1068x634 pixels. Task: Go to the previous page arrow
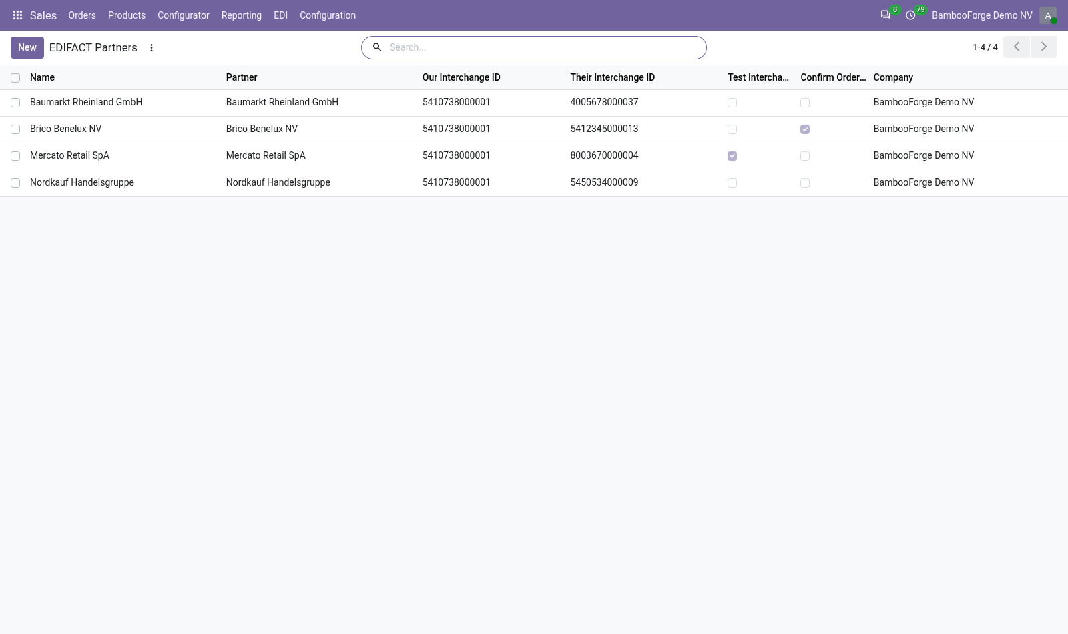coord(1017,47)
